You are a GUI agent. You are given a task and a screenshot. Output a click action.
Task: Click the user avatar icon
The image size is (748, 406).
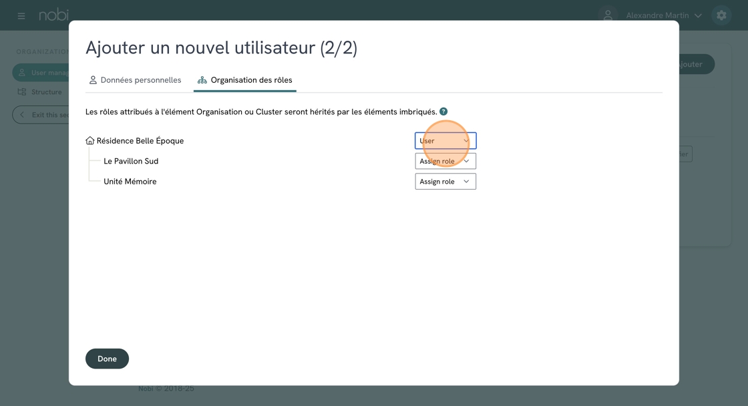(608, 15)
